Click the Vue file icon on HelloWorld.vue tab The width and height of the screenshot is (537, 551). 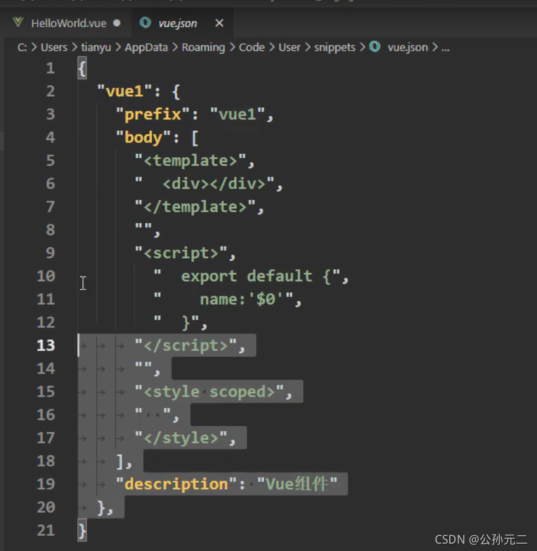coord(19,23)
